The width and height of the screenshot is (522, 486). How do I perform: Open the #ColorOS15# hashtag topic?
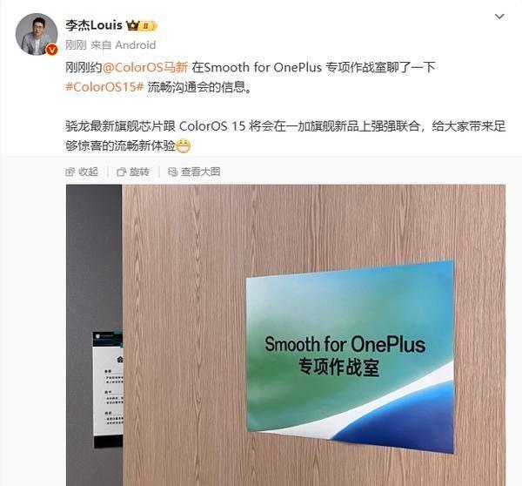[104, 87]
